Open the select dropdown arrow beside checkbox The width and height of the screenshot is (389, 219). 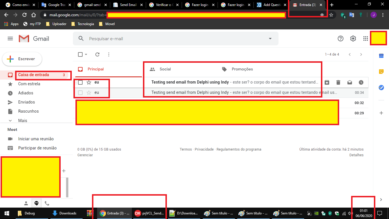pos(86,54)
